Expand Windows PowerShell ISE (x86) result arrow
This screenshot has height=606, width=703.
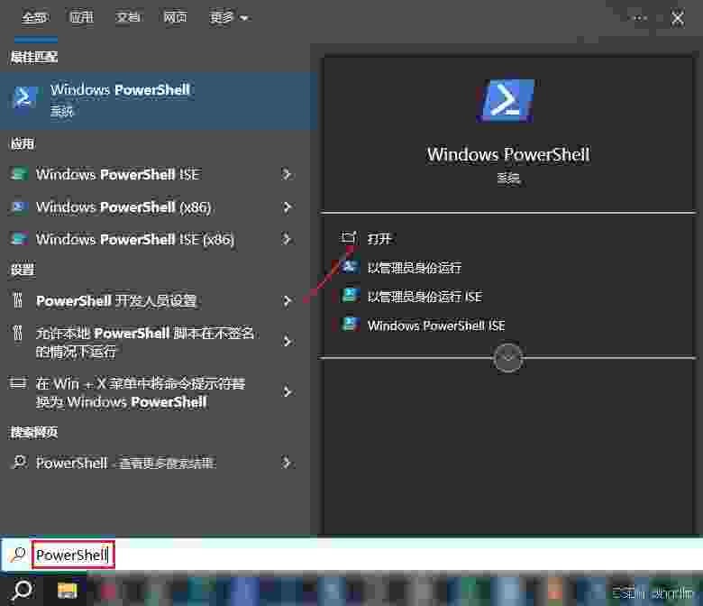pos(287,239)
